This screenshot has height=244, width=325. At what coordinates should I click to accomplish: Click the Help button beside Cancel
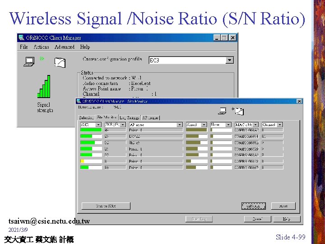pyautogui.click(x=287, y=219)
